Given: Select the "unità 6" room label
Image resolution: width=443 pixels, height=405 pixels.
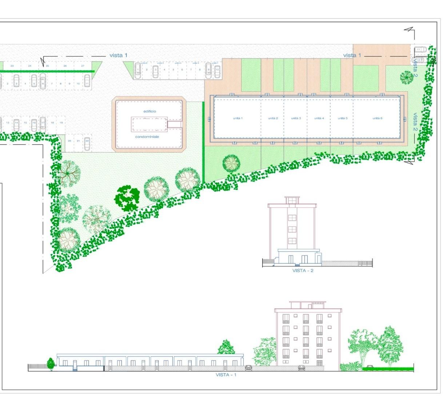Looking at the screenshot, I should click(x=377, y=118).
